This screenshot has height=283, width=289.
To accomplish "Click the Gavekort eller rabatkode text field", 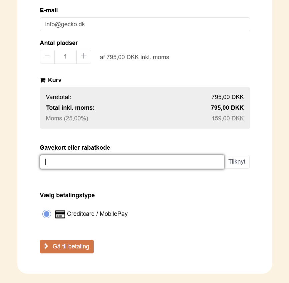I will (132, 162).
